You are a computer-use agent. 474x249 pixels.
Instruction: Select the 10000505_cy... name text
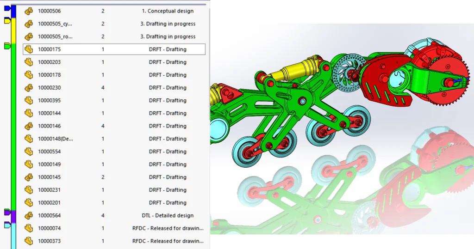click(x=55, y=24)
